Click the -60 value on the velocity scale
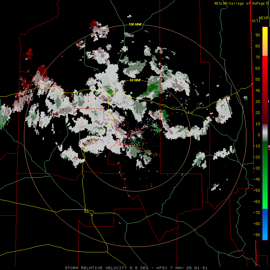 click(256, 202)
